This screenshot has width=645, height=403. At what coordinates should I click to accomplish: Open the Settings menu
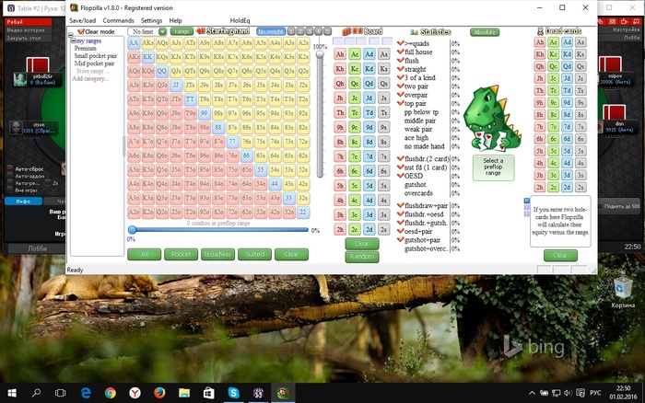(151, 20)
